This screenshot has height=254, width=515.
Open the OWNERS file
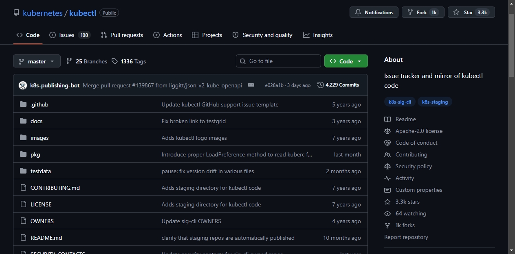point(42,221)
